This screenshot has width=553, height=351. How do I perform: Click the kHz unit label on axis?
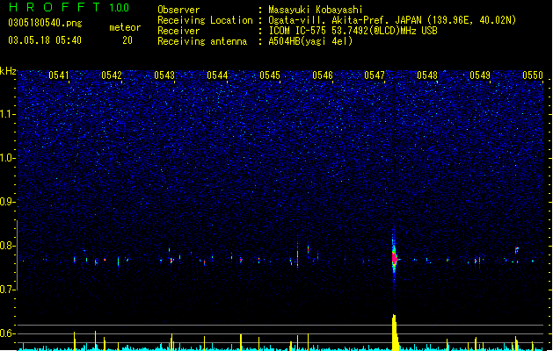(8, 71)
